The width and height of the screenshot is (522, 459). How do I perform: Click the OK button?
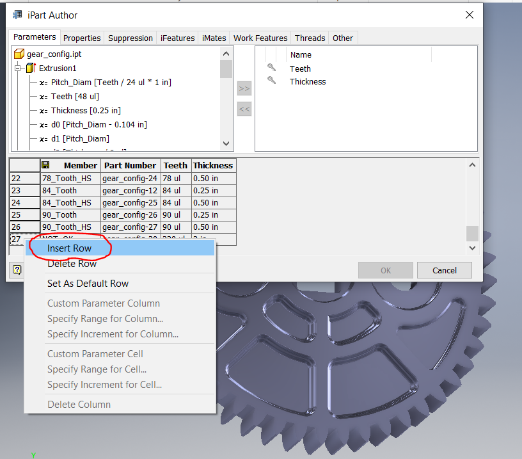click(x=386, y=270)
